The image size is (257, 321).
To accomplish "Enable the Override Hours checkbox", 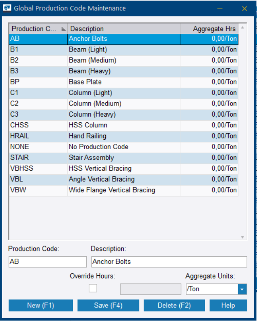I will [x=93, y=288].
